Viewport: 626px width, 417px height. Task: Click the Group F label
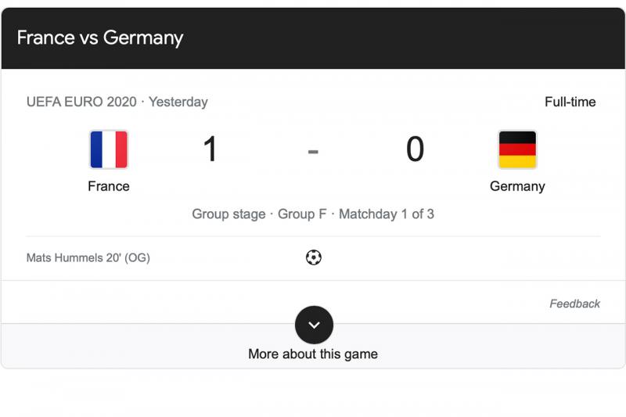coord(302,214)
